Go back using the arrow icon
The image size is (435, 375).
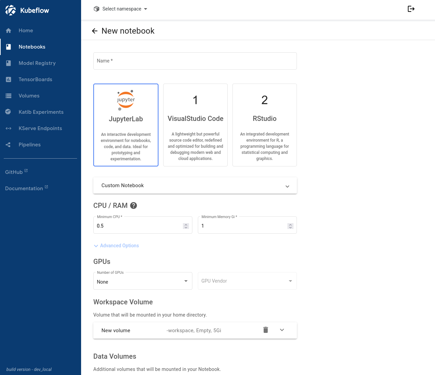95,31
